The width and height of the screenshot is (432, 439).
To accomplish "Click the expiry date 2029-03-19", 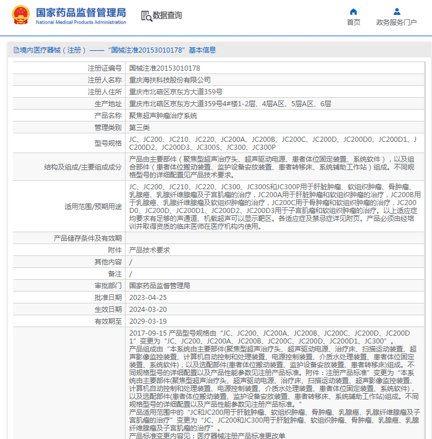I will tap(148, 321).
